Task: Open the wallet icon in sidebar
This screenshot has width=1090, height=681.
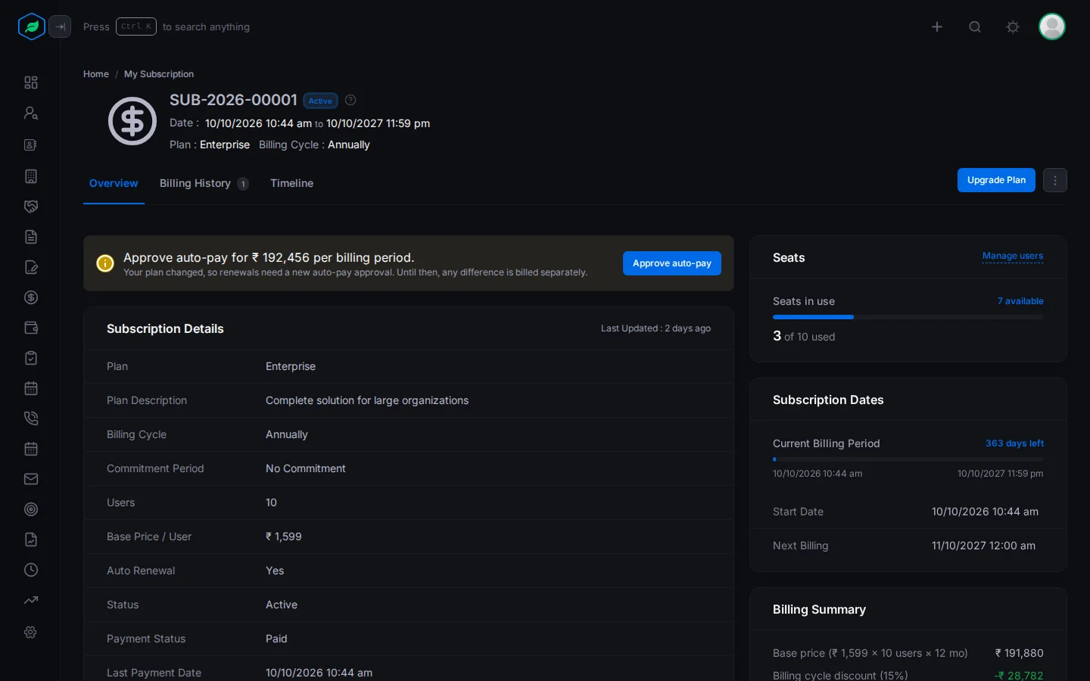Action: click(x=31, y=328)
